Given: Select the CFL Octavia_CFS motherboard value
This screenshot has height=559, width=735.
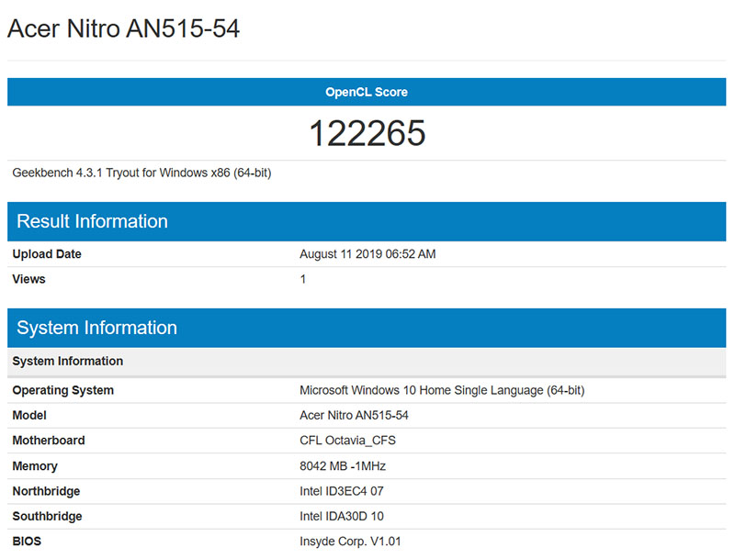Looking at the screenshot, I should coord(347,441).
